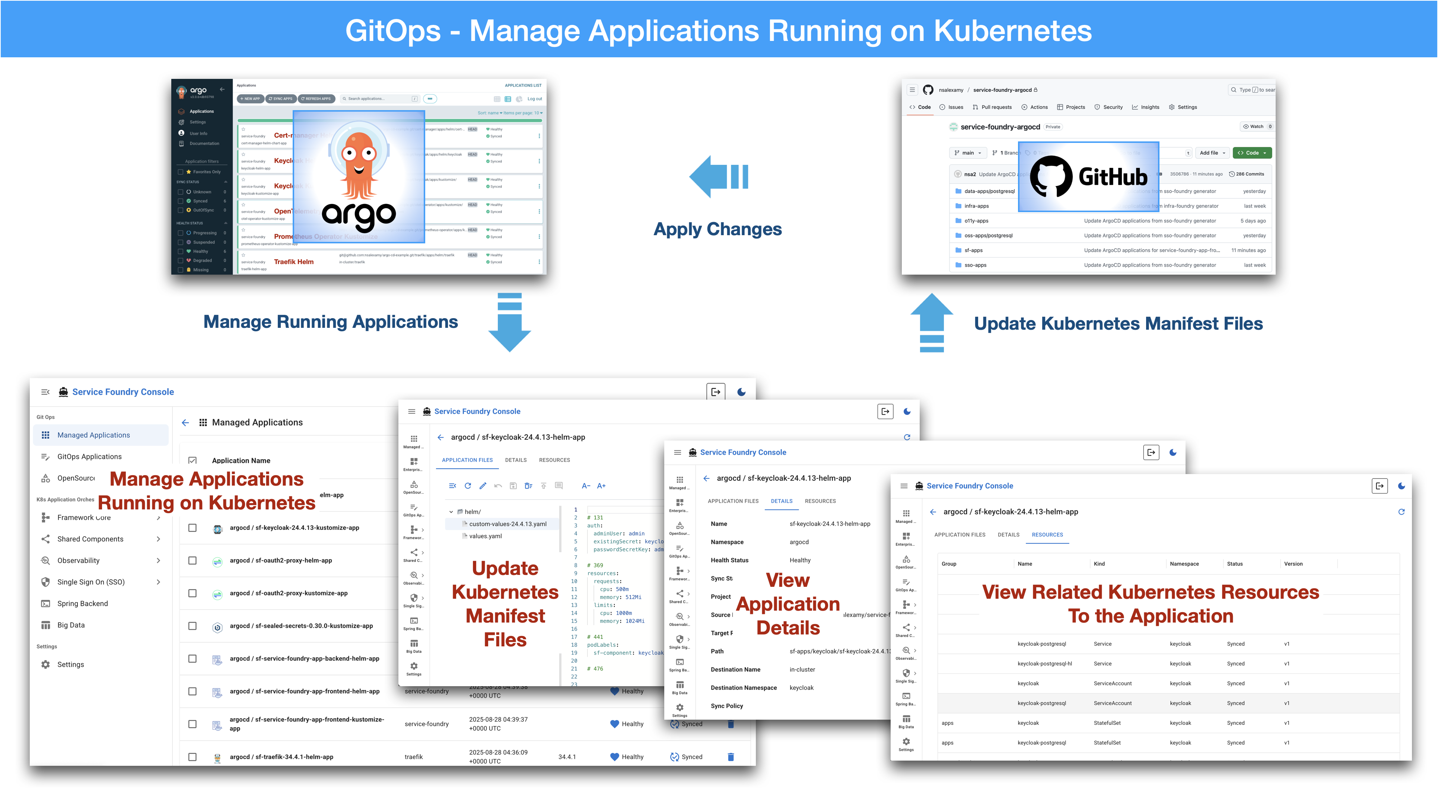Image resolution: width=1438 pixels, height=806 pixels.
Task: Click Log out in Argo CD
Action: pyautogui.click(x=535, y=99)
